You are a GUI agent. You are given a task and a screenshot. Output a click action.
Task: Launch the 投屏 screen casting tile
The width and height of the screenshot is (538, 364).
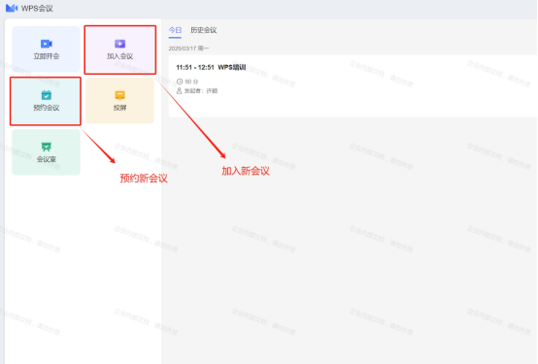pyautogui.click(x=119, y=101)
